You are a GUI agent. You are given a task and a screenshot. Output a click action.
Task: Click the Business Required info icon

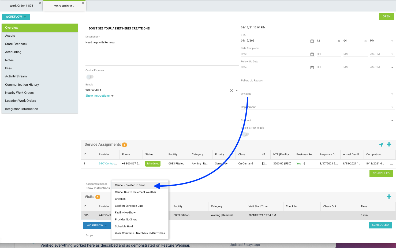[304, 164]
